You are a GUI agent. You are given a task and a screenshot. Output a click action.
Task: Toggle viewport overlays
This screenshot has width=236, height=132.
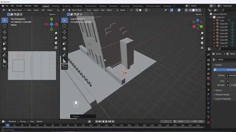179,10
